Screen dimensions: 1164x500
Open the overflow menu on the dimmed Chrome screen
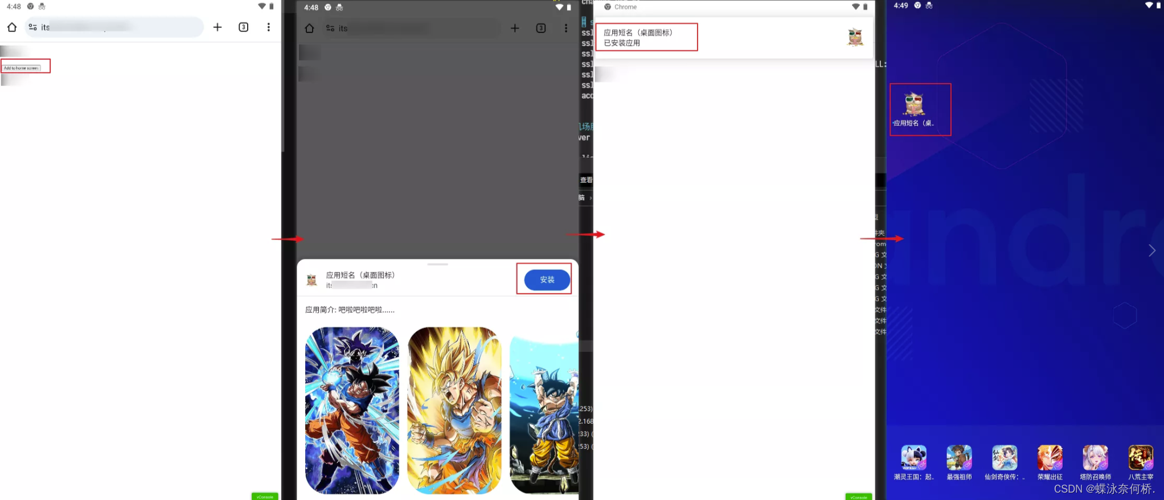click(566, 28)
